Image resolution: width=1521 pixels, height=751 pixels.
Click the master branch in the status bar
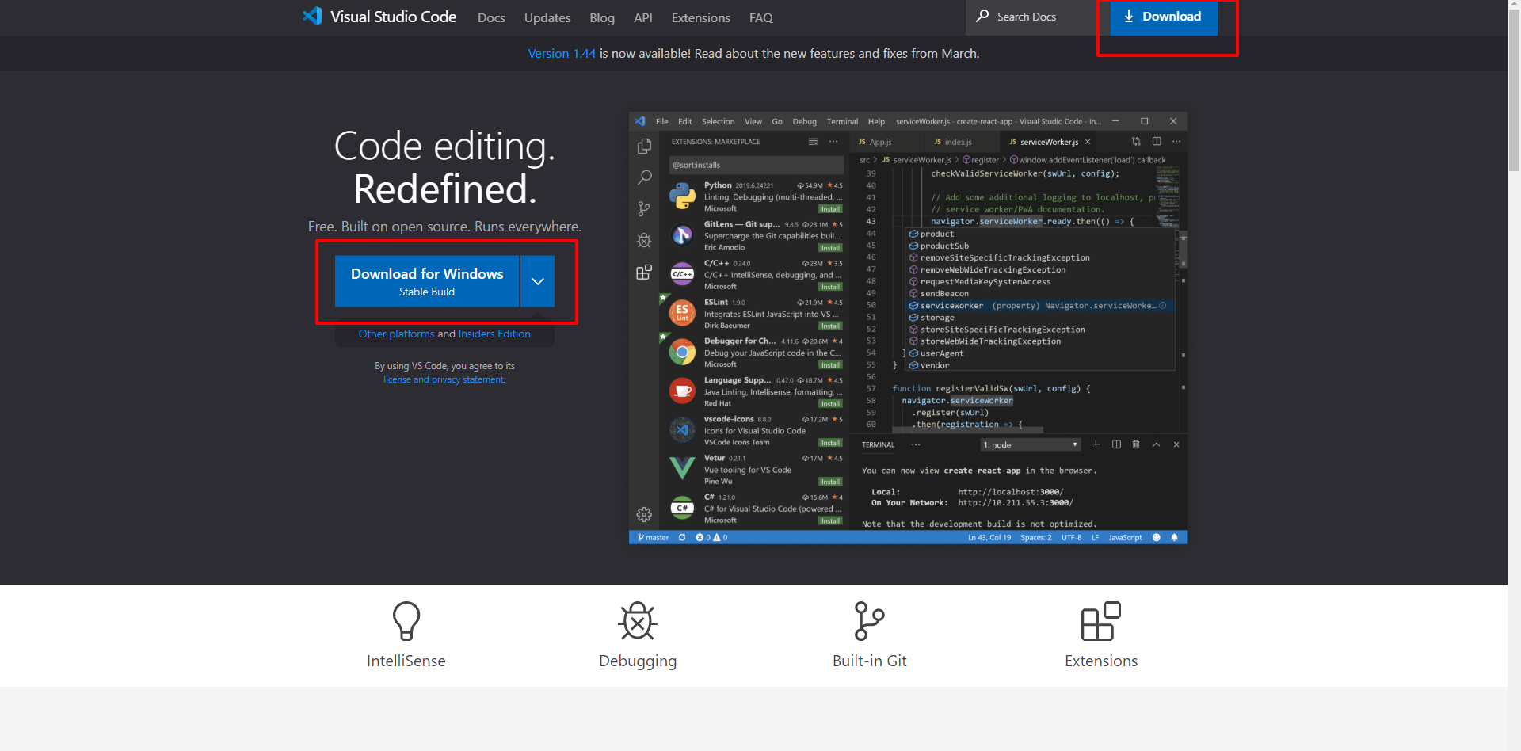click(653, 537)
